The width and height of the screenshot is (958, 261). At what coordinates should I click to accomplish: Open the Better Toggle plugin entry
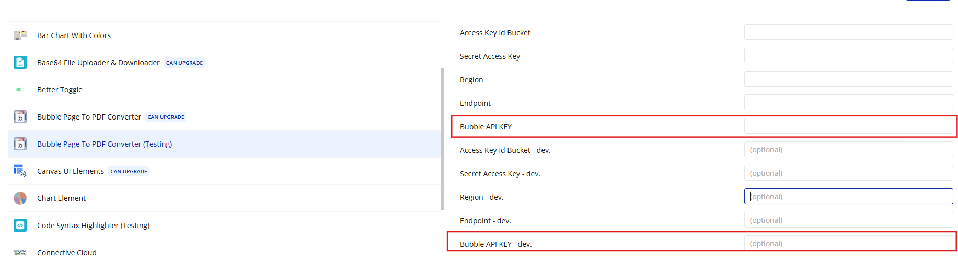[x=60, y=90]
